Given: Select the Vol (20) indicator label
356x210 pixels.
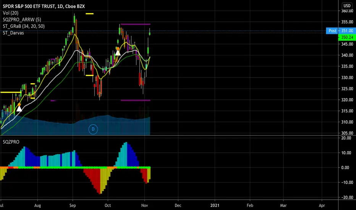Looking at the screenshot, I should (x=11, y=13).
